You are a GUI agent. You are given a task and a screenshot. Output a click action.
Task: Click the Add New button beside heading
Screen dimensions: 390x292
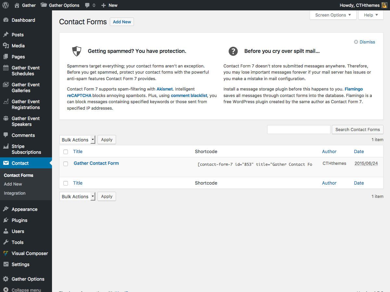click(122, 22)
